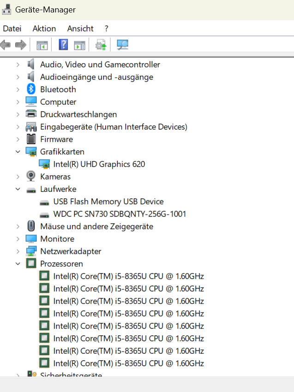Click the Firmware chip icon

coord(31,139)
